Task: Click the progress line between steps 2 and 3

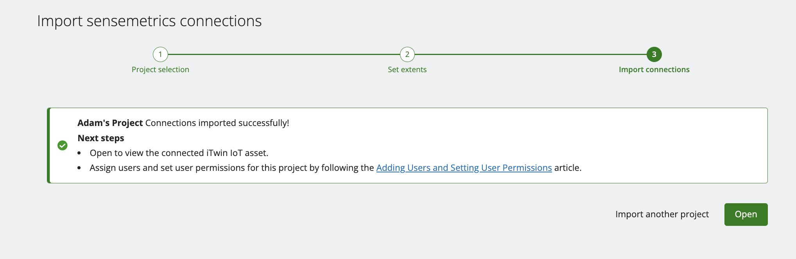Action: click(x=531, y=55)
